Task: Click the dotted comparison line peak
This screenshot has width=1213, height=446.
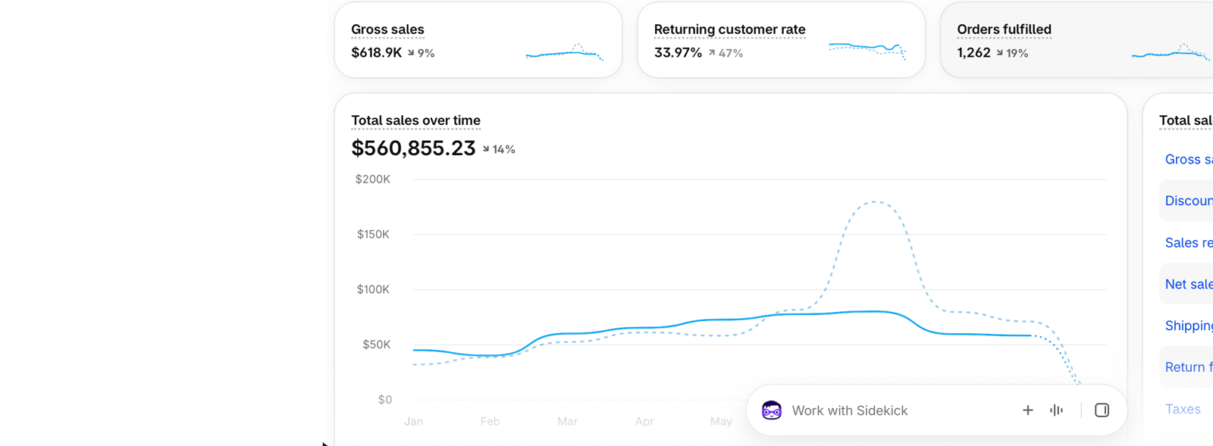Action: point(875,201)
